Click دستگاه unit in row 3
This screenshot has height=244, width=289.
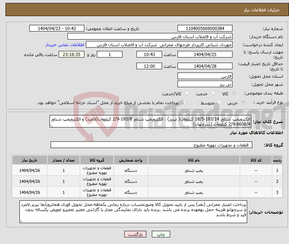coord(131,192)
